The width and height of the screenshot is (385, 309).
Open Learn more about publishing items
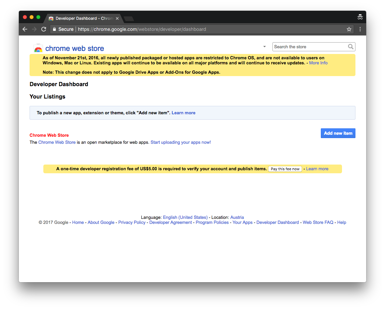click(x=183, y=113)
